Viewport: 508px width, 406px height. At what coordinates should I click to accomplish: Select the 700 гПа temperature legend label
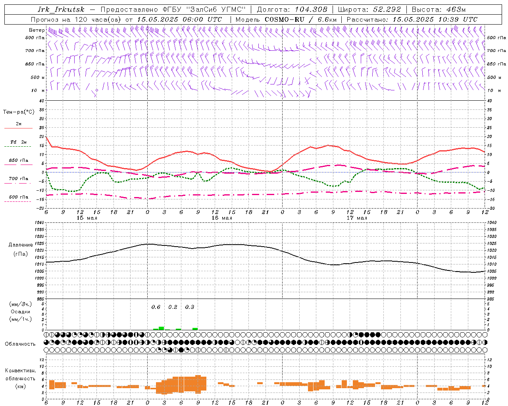coord(18,179)
